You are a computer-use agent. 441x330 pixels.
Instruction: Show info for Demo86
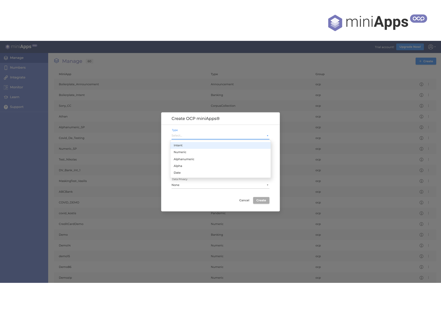(x=421, y=267)
